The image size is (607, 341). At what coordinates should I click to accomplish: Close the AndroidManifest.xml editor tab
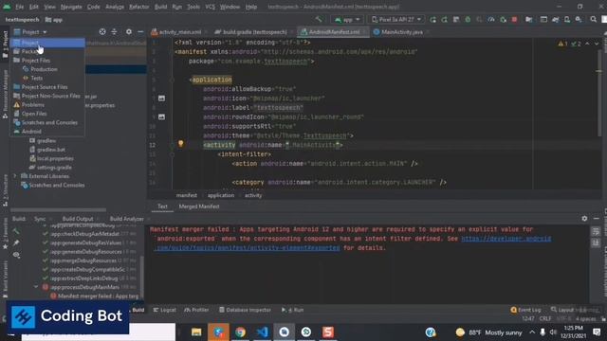pyautogui.click(x=365, y=32)
